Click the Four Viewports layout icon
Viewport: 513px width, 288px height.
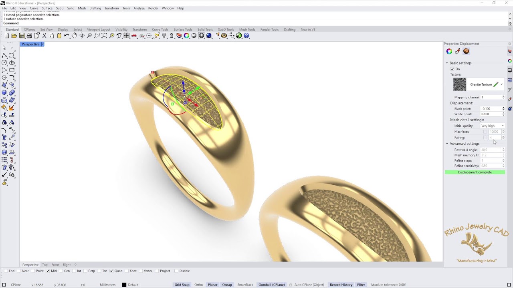pyautogui.click(x=126, y=36)
